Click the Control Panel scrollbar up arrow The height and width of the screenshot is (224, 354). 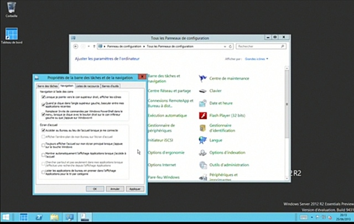point(287,68)
